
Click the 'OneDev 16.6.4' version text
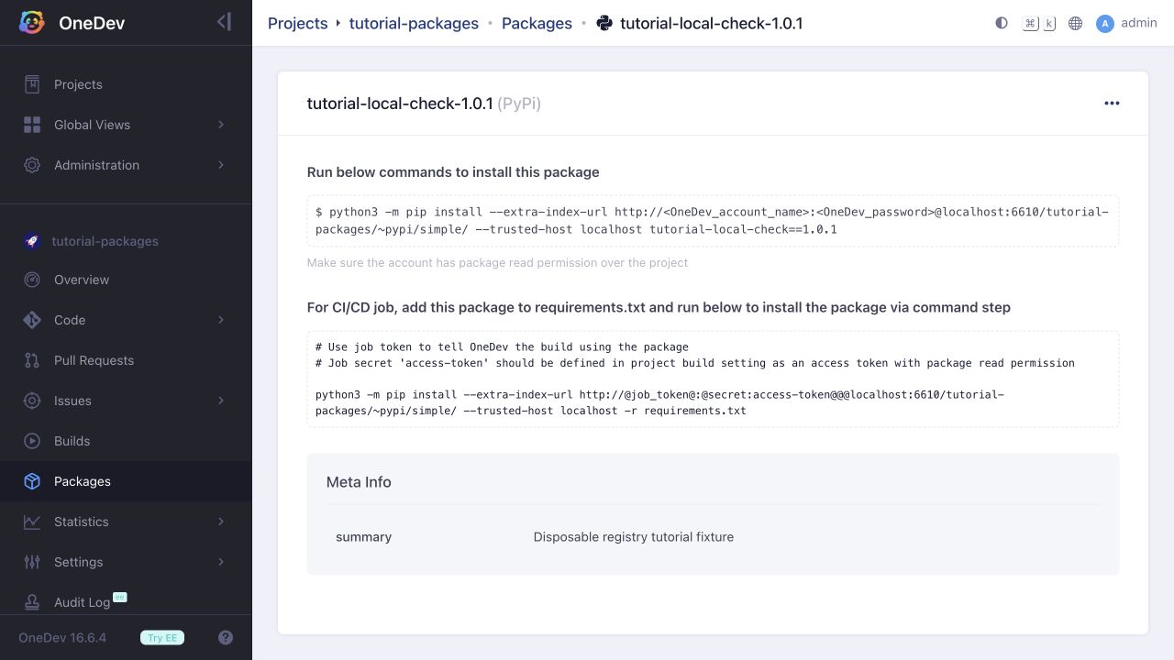click(62, 637)
